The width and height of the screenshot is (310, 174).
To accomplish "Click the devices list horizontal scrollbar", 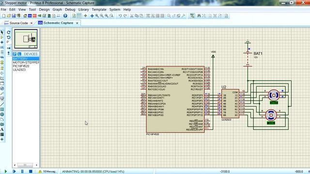I will 26,165.
